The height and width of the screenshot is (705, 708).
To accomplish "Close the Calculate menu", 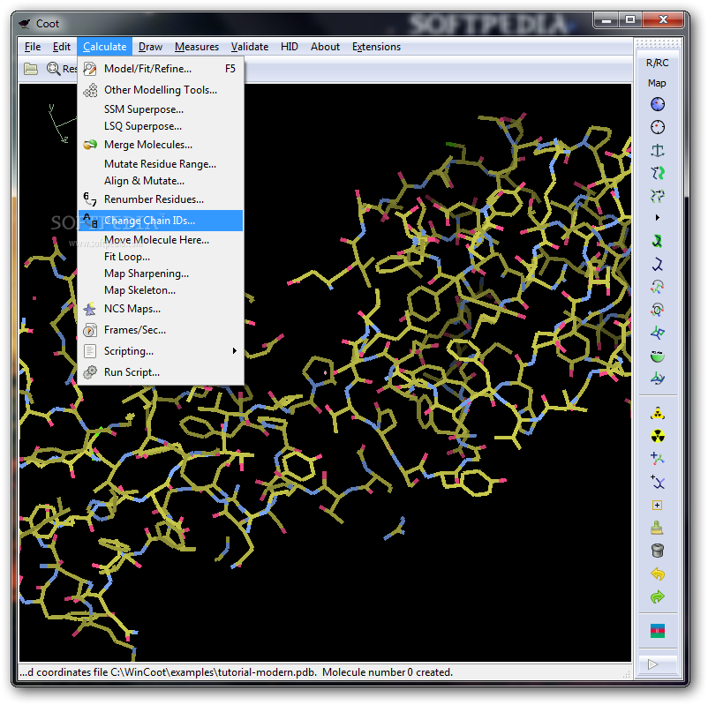I will click(104, 47).
